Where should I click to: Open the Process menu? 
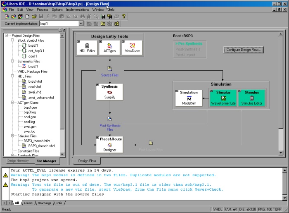(43, 10)
